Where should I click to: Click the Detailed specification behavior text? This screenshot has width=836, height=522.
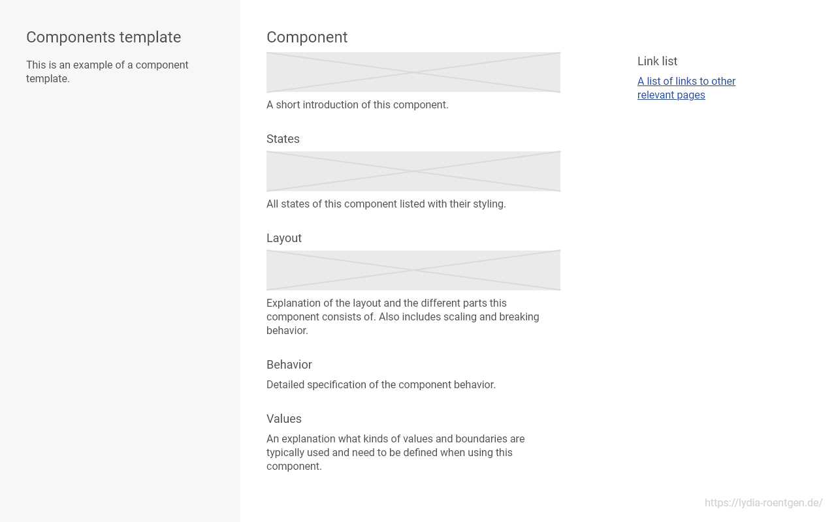[381, 385]
